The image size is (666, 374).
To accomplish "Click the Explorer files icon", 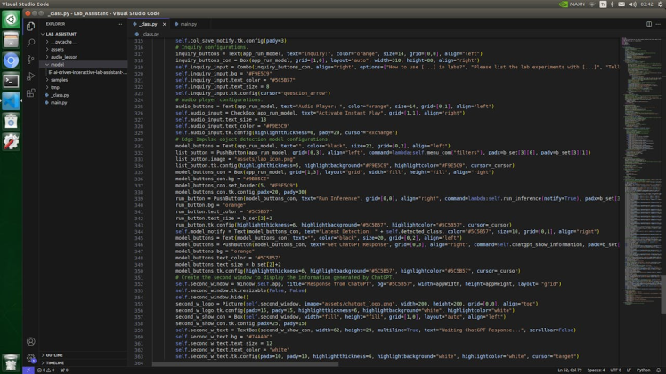I will (31, 26).
